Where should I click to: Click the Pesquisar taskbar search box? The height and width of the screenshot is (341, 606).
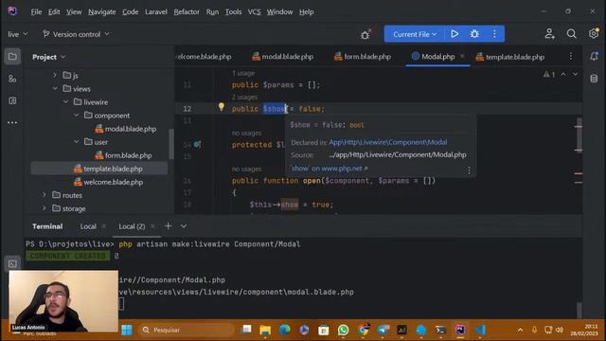[187, 330]
